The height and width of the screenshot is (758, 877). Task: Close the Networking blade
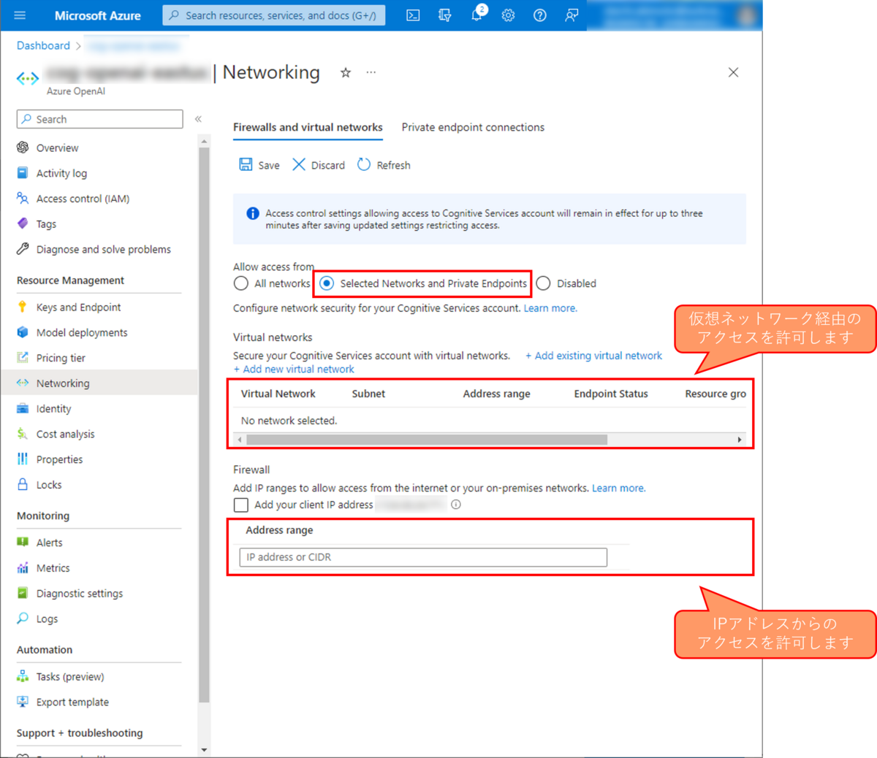[x=733, y=72]
